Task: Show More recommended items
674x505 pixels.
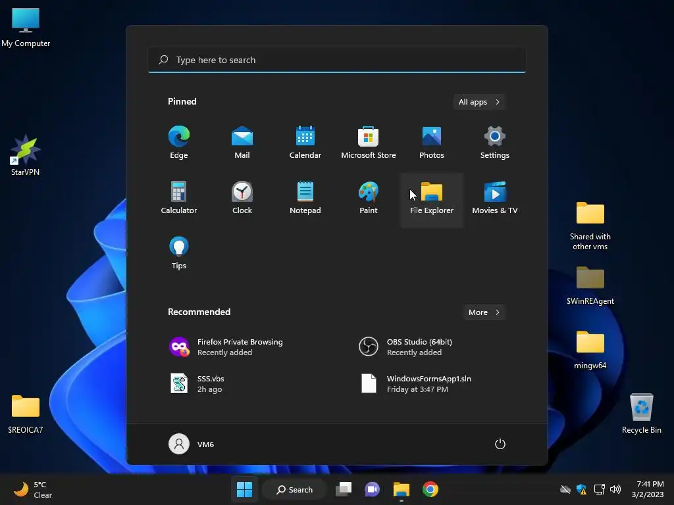Action: click(484, 312)
